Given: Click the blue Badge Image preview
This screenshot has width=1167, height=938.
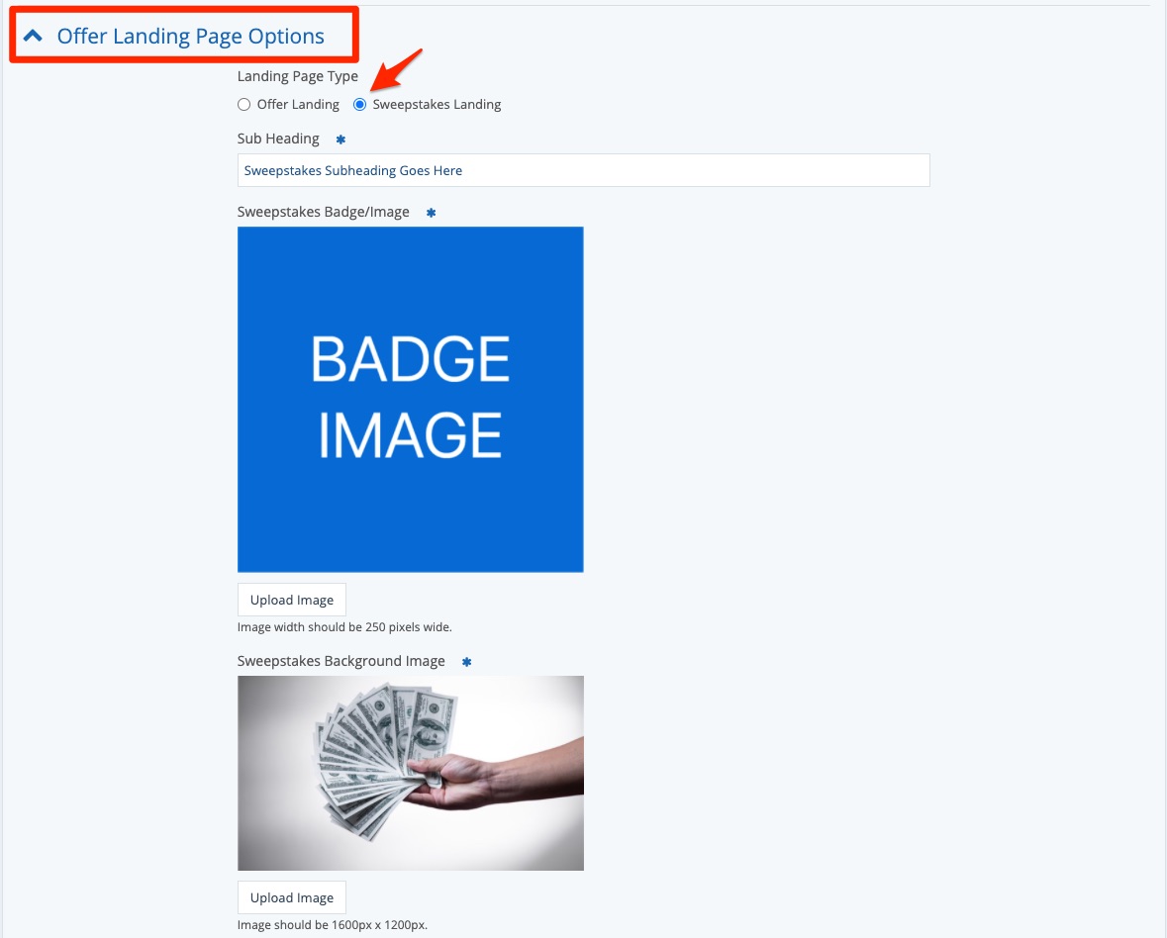Looking at the screenshot, I should pos(410,399).
